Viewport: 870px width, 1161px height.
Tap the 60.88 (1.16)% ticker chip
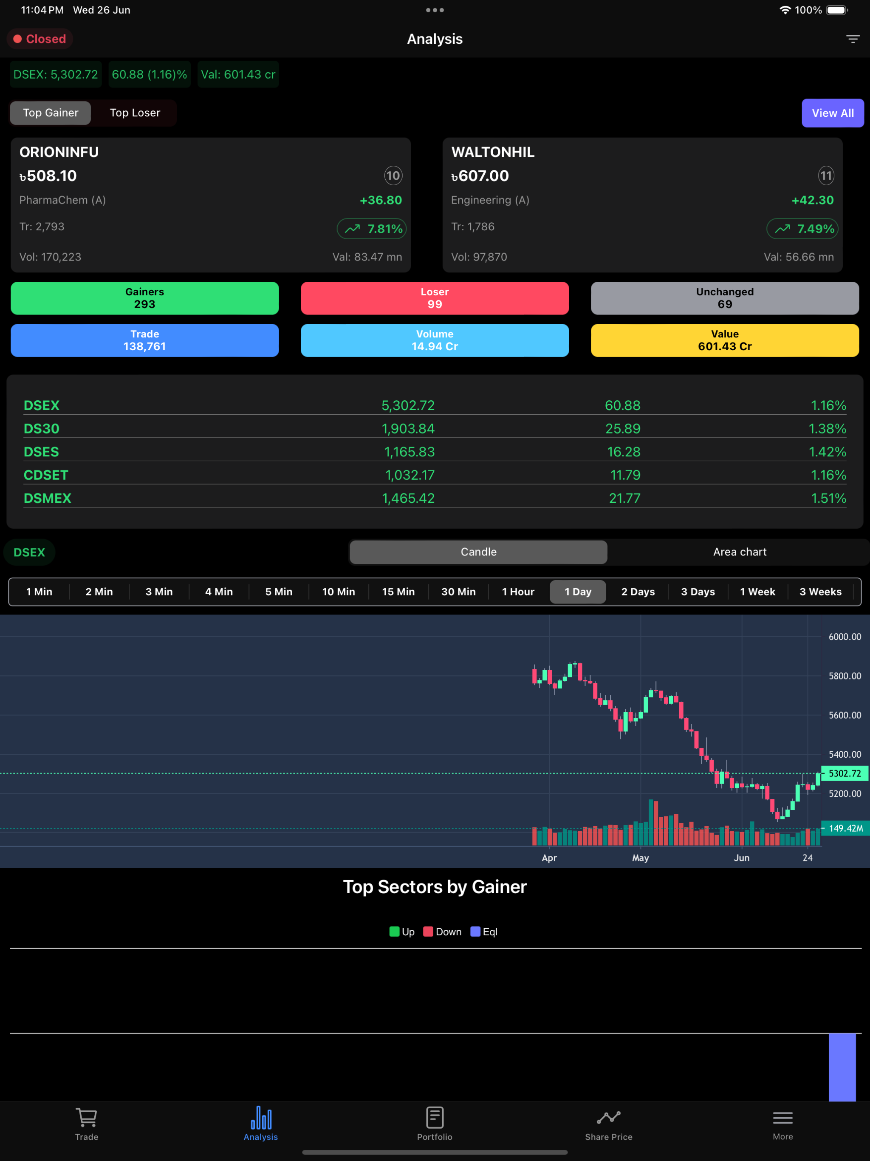150,74
